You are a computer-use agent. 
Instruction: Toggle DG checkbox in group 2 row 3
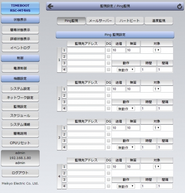pyautogui.click(x=108, y=102)
